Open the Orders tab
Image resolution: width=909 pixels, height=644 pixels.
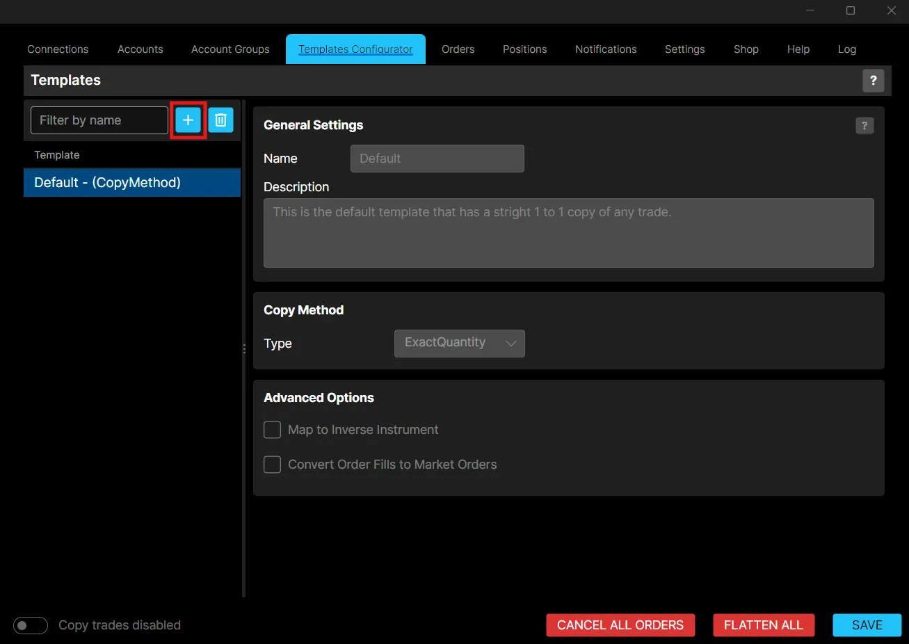coord(458,49)
